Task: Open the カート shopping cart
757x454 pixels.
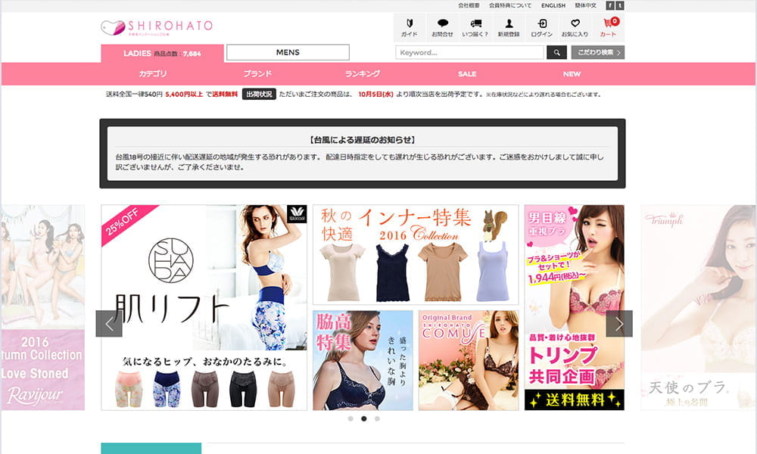Action: tap(609, 27)
